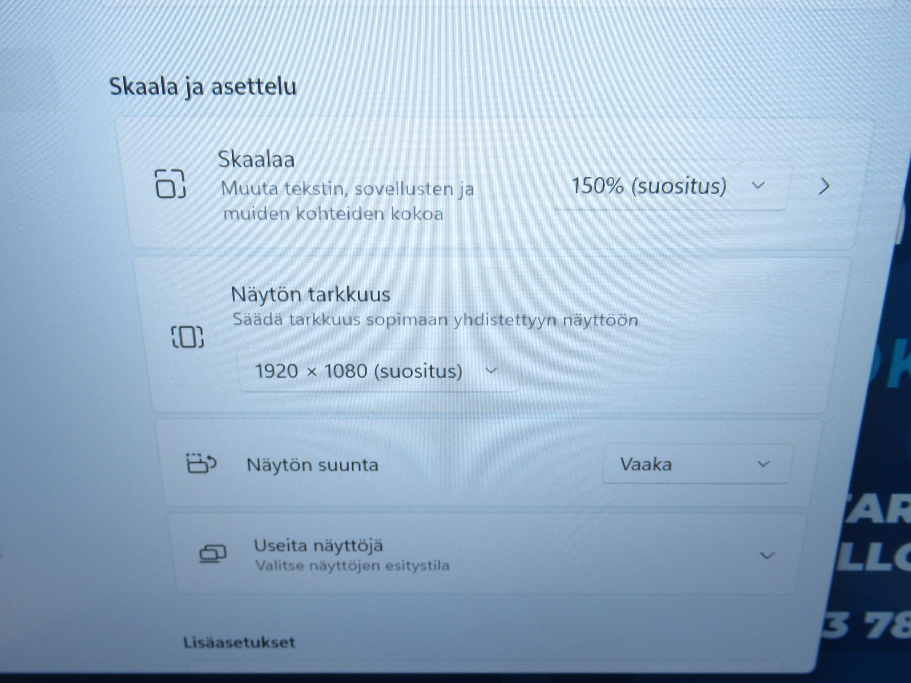Click the chevron inside the Vaaka dropdown
911x683 pixels.
(763, 464)
